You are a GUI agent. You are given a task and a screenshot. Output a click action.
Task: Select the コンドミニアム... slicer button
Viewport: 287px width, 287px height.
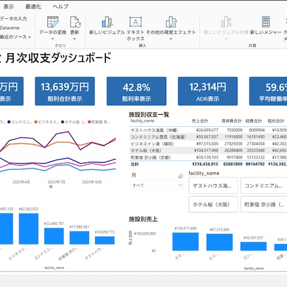pos(264,185)
